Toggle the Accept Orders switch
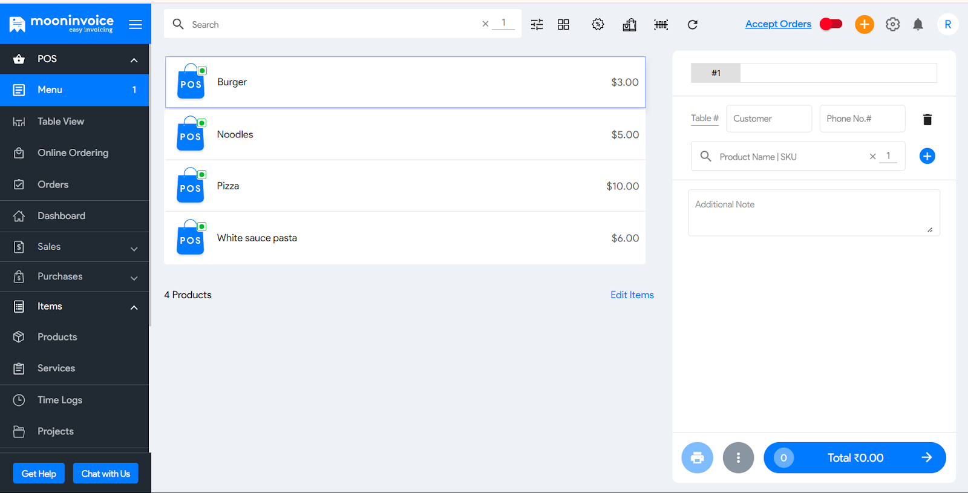968x493 pixels. [x=831, y=24]
